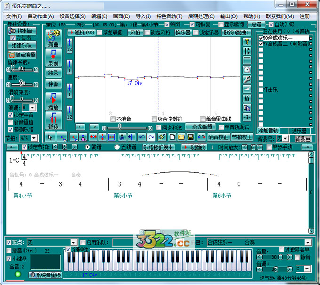Click the floppy disk save icon

tap(191, 137)
